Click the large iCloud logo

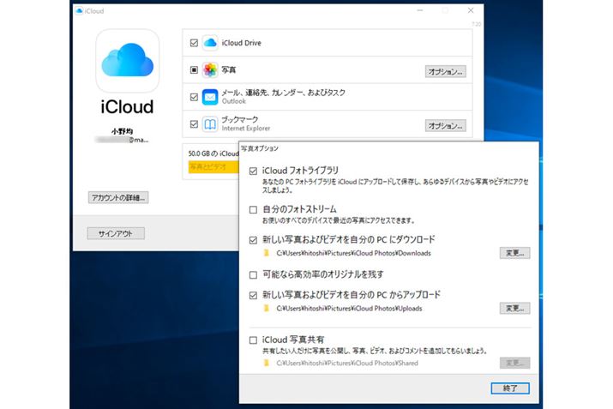click(128, 61)
